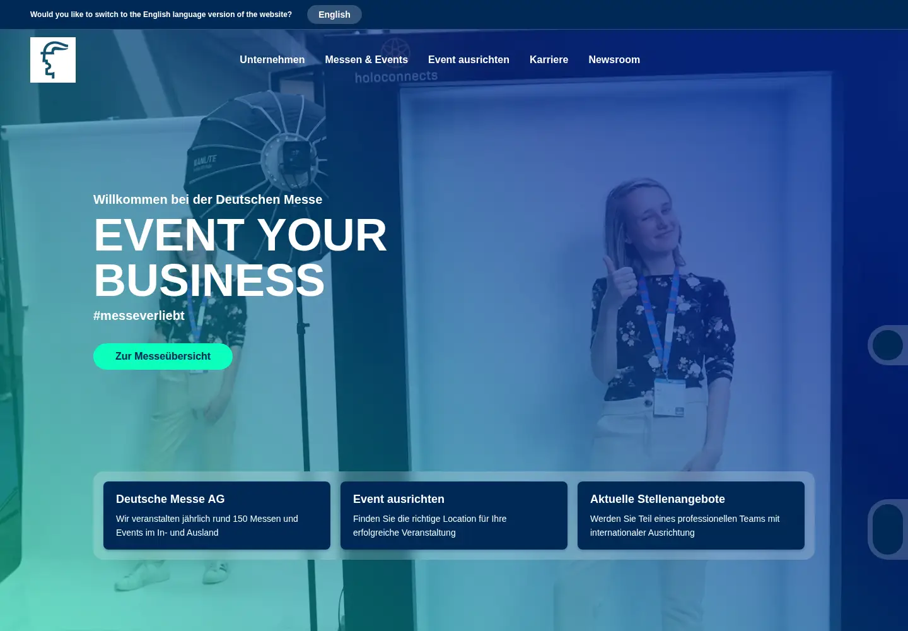Click the #messeverliebt hashtag text
Screen dimensions: 908x631
click(x=139, y=315)
